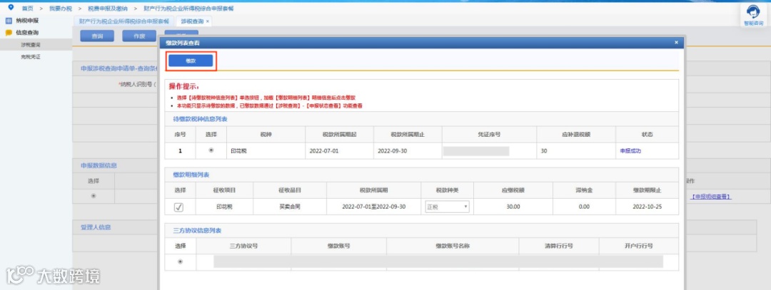The height and width of the screenshot is (290, 771).
Task: Select the radio button in 三方协议信息列表
Action: pyautogui.click(x=180, y=261)
